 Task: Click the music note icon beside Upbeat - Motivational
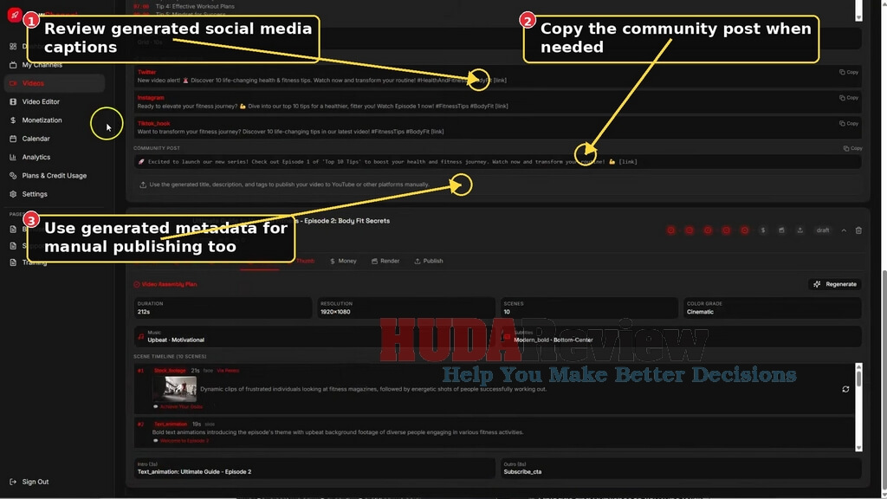tap(141, 337)
